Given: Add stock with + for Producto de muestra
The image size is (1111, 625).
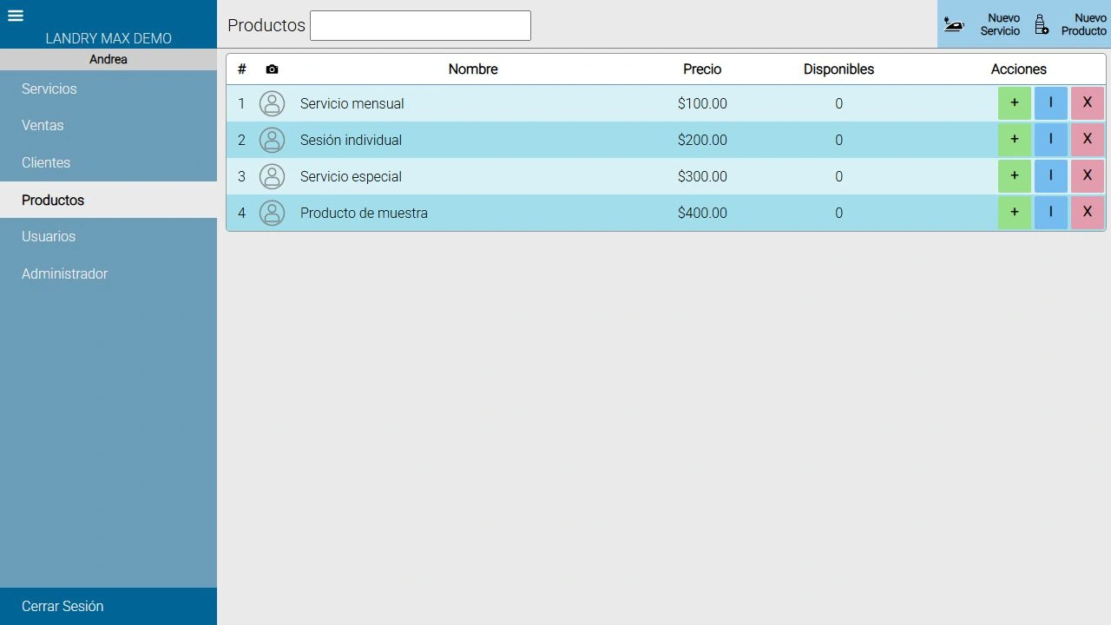Looking at the screenshot, I should [1014, 213].
